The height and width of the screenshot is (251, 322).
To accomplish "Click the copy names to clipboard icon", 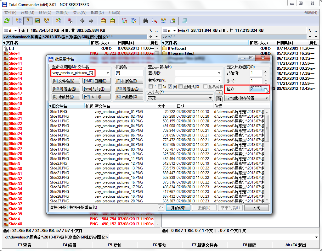I will [173, 21].
